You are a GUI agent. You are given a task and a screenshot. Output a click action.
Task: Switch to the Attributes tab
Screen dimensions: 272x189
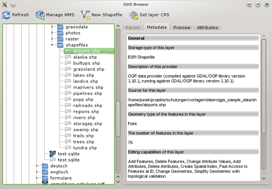207,28
